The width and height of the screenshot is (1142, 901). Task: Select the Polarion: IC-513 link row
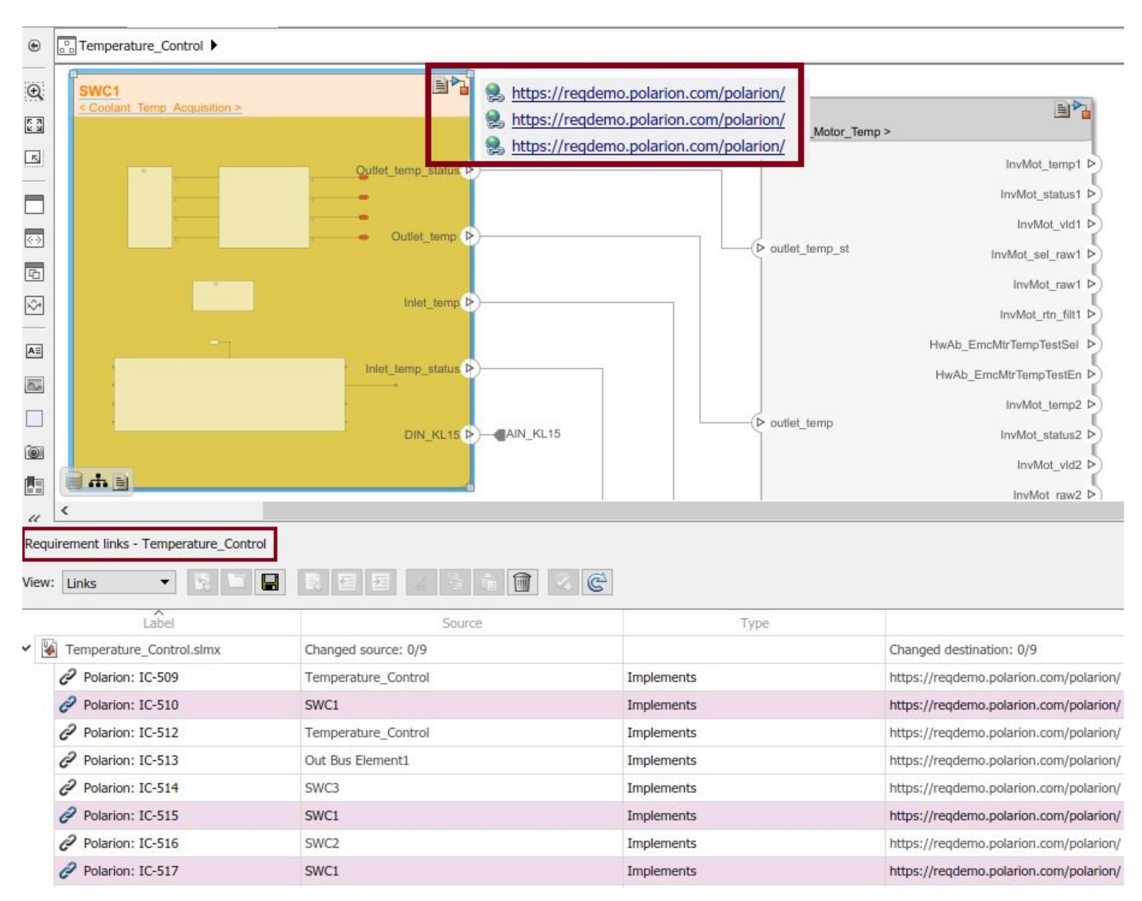[x=131, y=760]
